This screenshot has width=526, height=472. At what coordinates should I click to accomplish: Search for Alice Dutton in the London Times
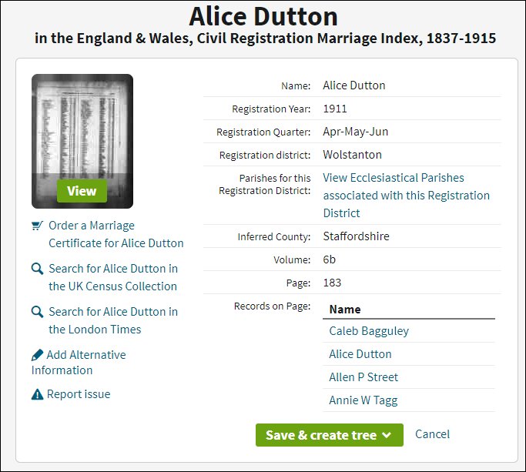(112, 320)
